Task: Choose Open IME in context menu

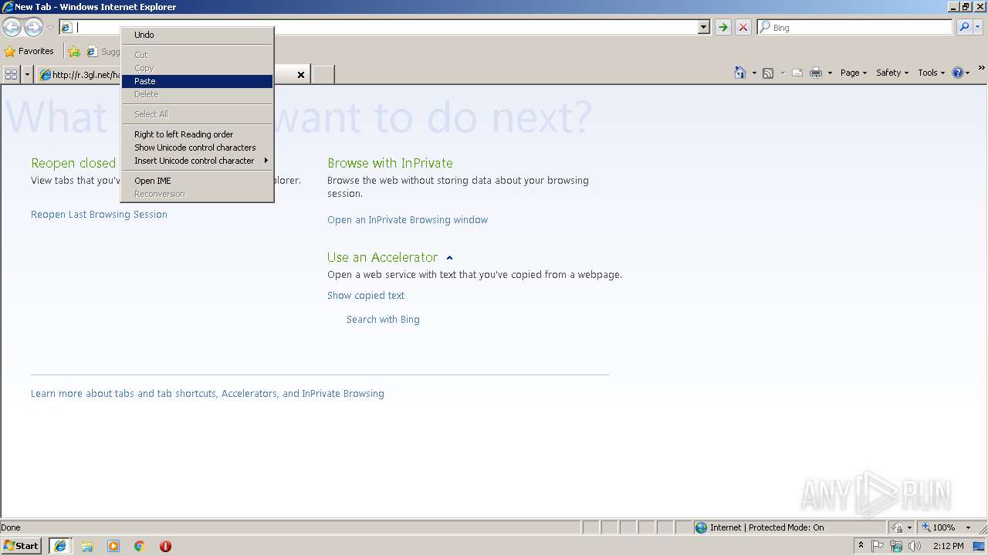Action: click(198, 181)
